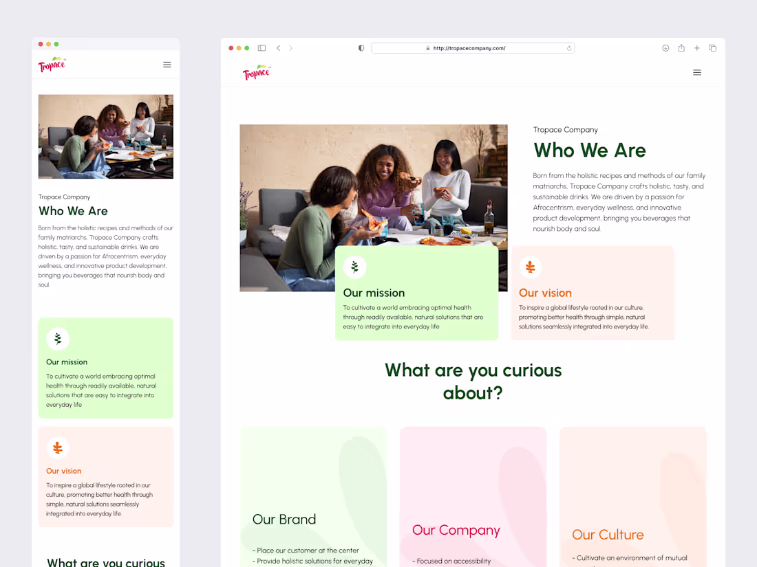Click the Tropace logo on the desktop page
Image resolution: width=757 pixels, height=567 pixels.
point(257,71)
